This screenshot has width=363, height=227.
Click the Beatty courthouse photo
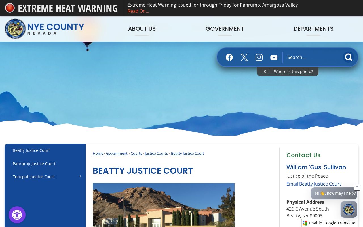point(164,205)
